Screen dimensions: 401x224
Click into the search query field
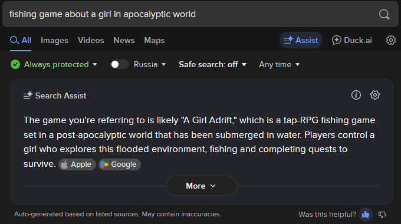tap(189, 14)
